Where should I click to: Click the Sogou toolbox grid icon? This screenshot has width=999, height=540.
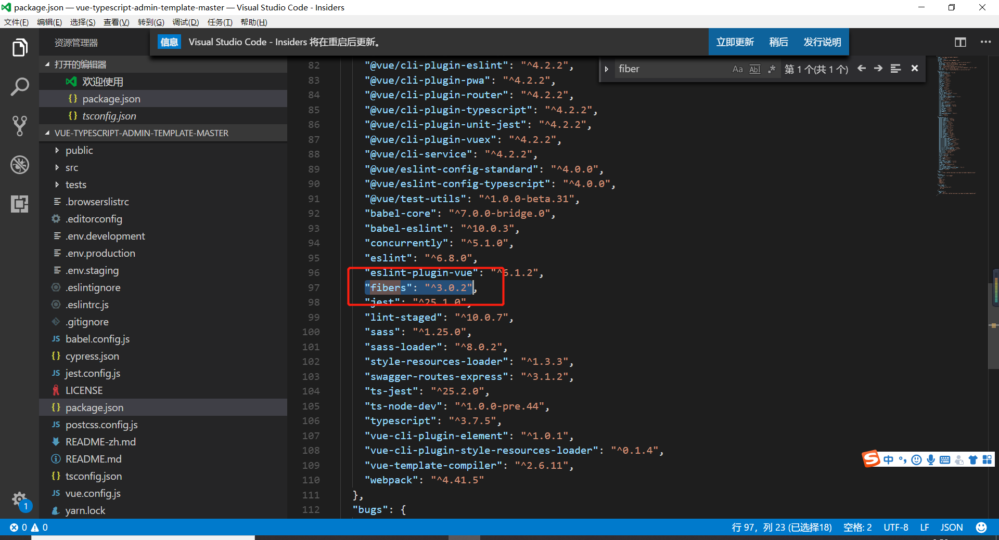(x=987, y=460)
